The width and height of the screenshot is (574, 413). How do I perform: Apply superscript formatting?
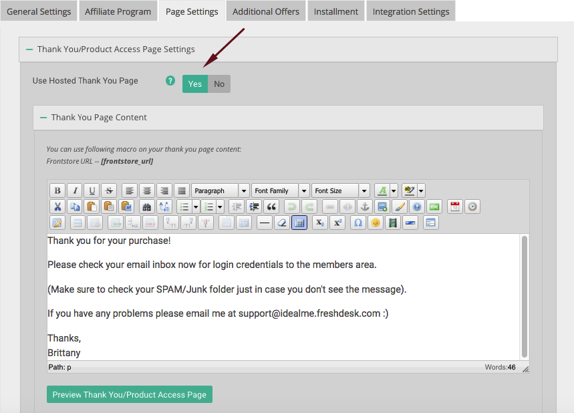click(337, 223)
